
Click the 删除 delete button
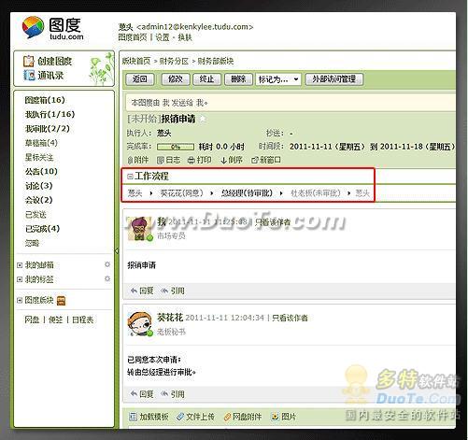[238, 79]
